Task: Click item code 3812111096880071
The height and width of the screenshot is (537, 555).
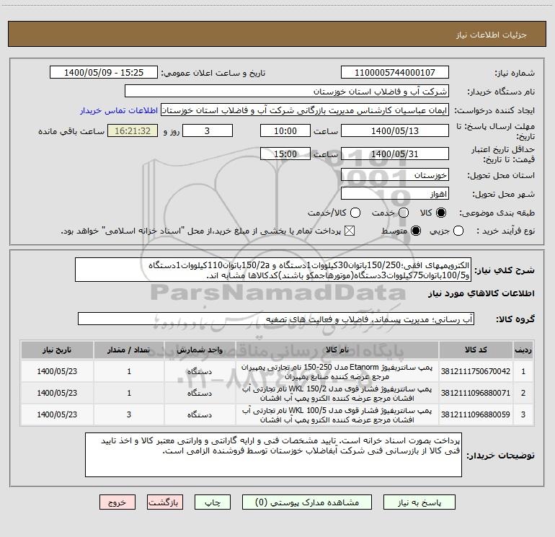Action: click(476, 393)
